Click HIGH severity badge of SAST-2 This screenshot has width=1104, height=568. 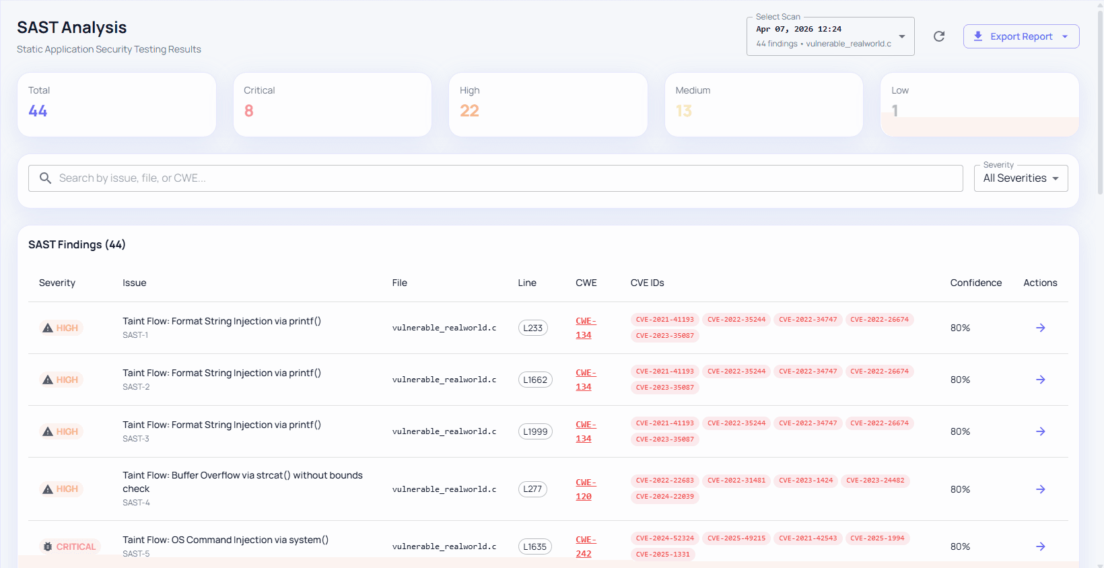[61, 380]
